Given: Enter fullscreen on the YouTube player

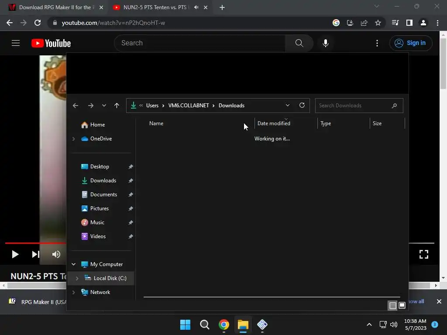Looking at the screenshot, I should click(424, 254).
